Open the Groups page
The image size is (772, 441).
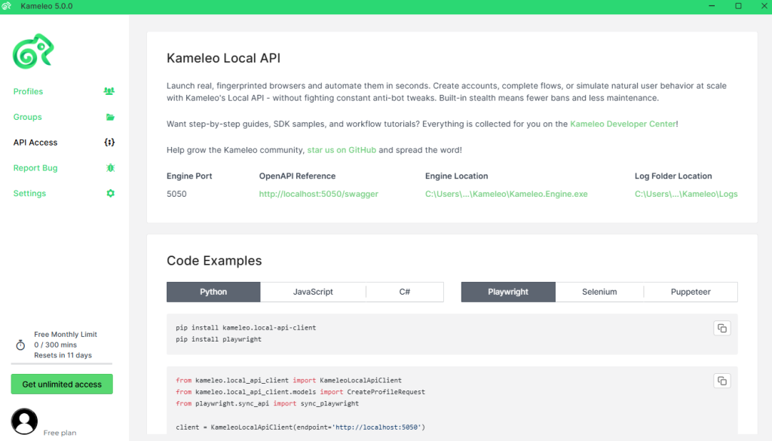28,117
